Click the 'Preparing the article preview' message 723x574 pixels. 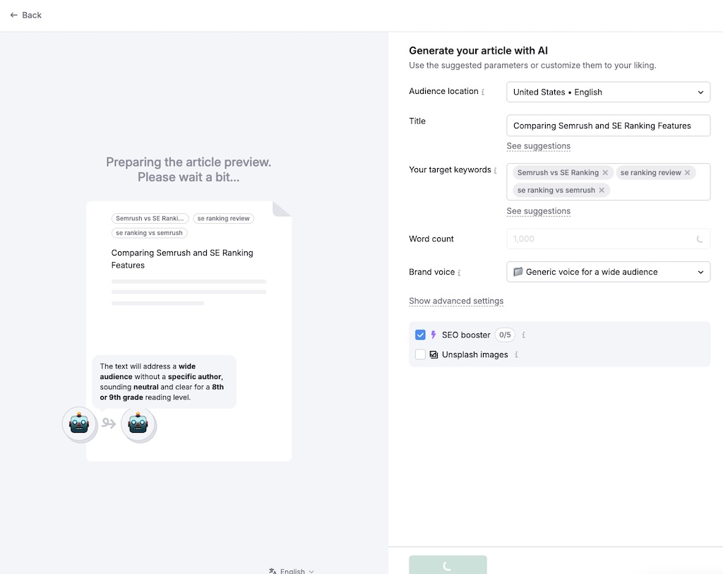[x=189, y=169]
